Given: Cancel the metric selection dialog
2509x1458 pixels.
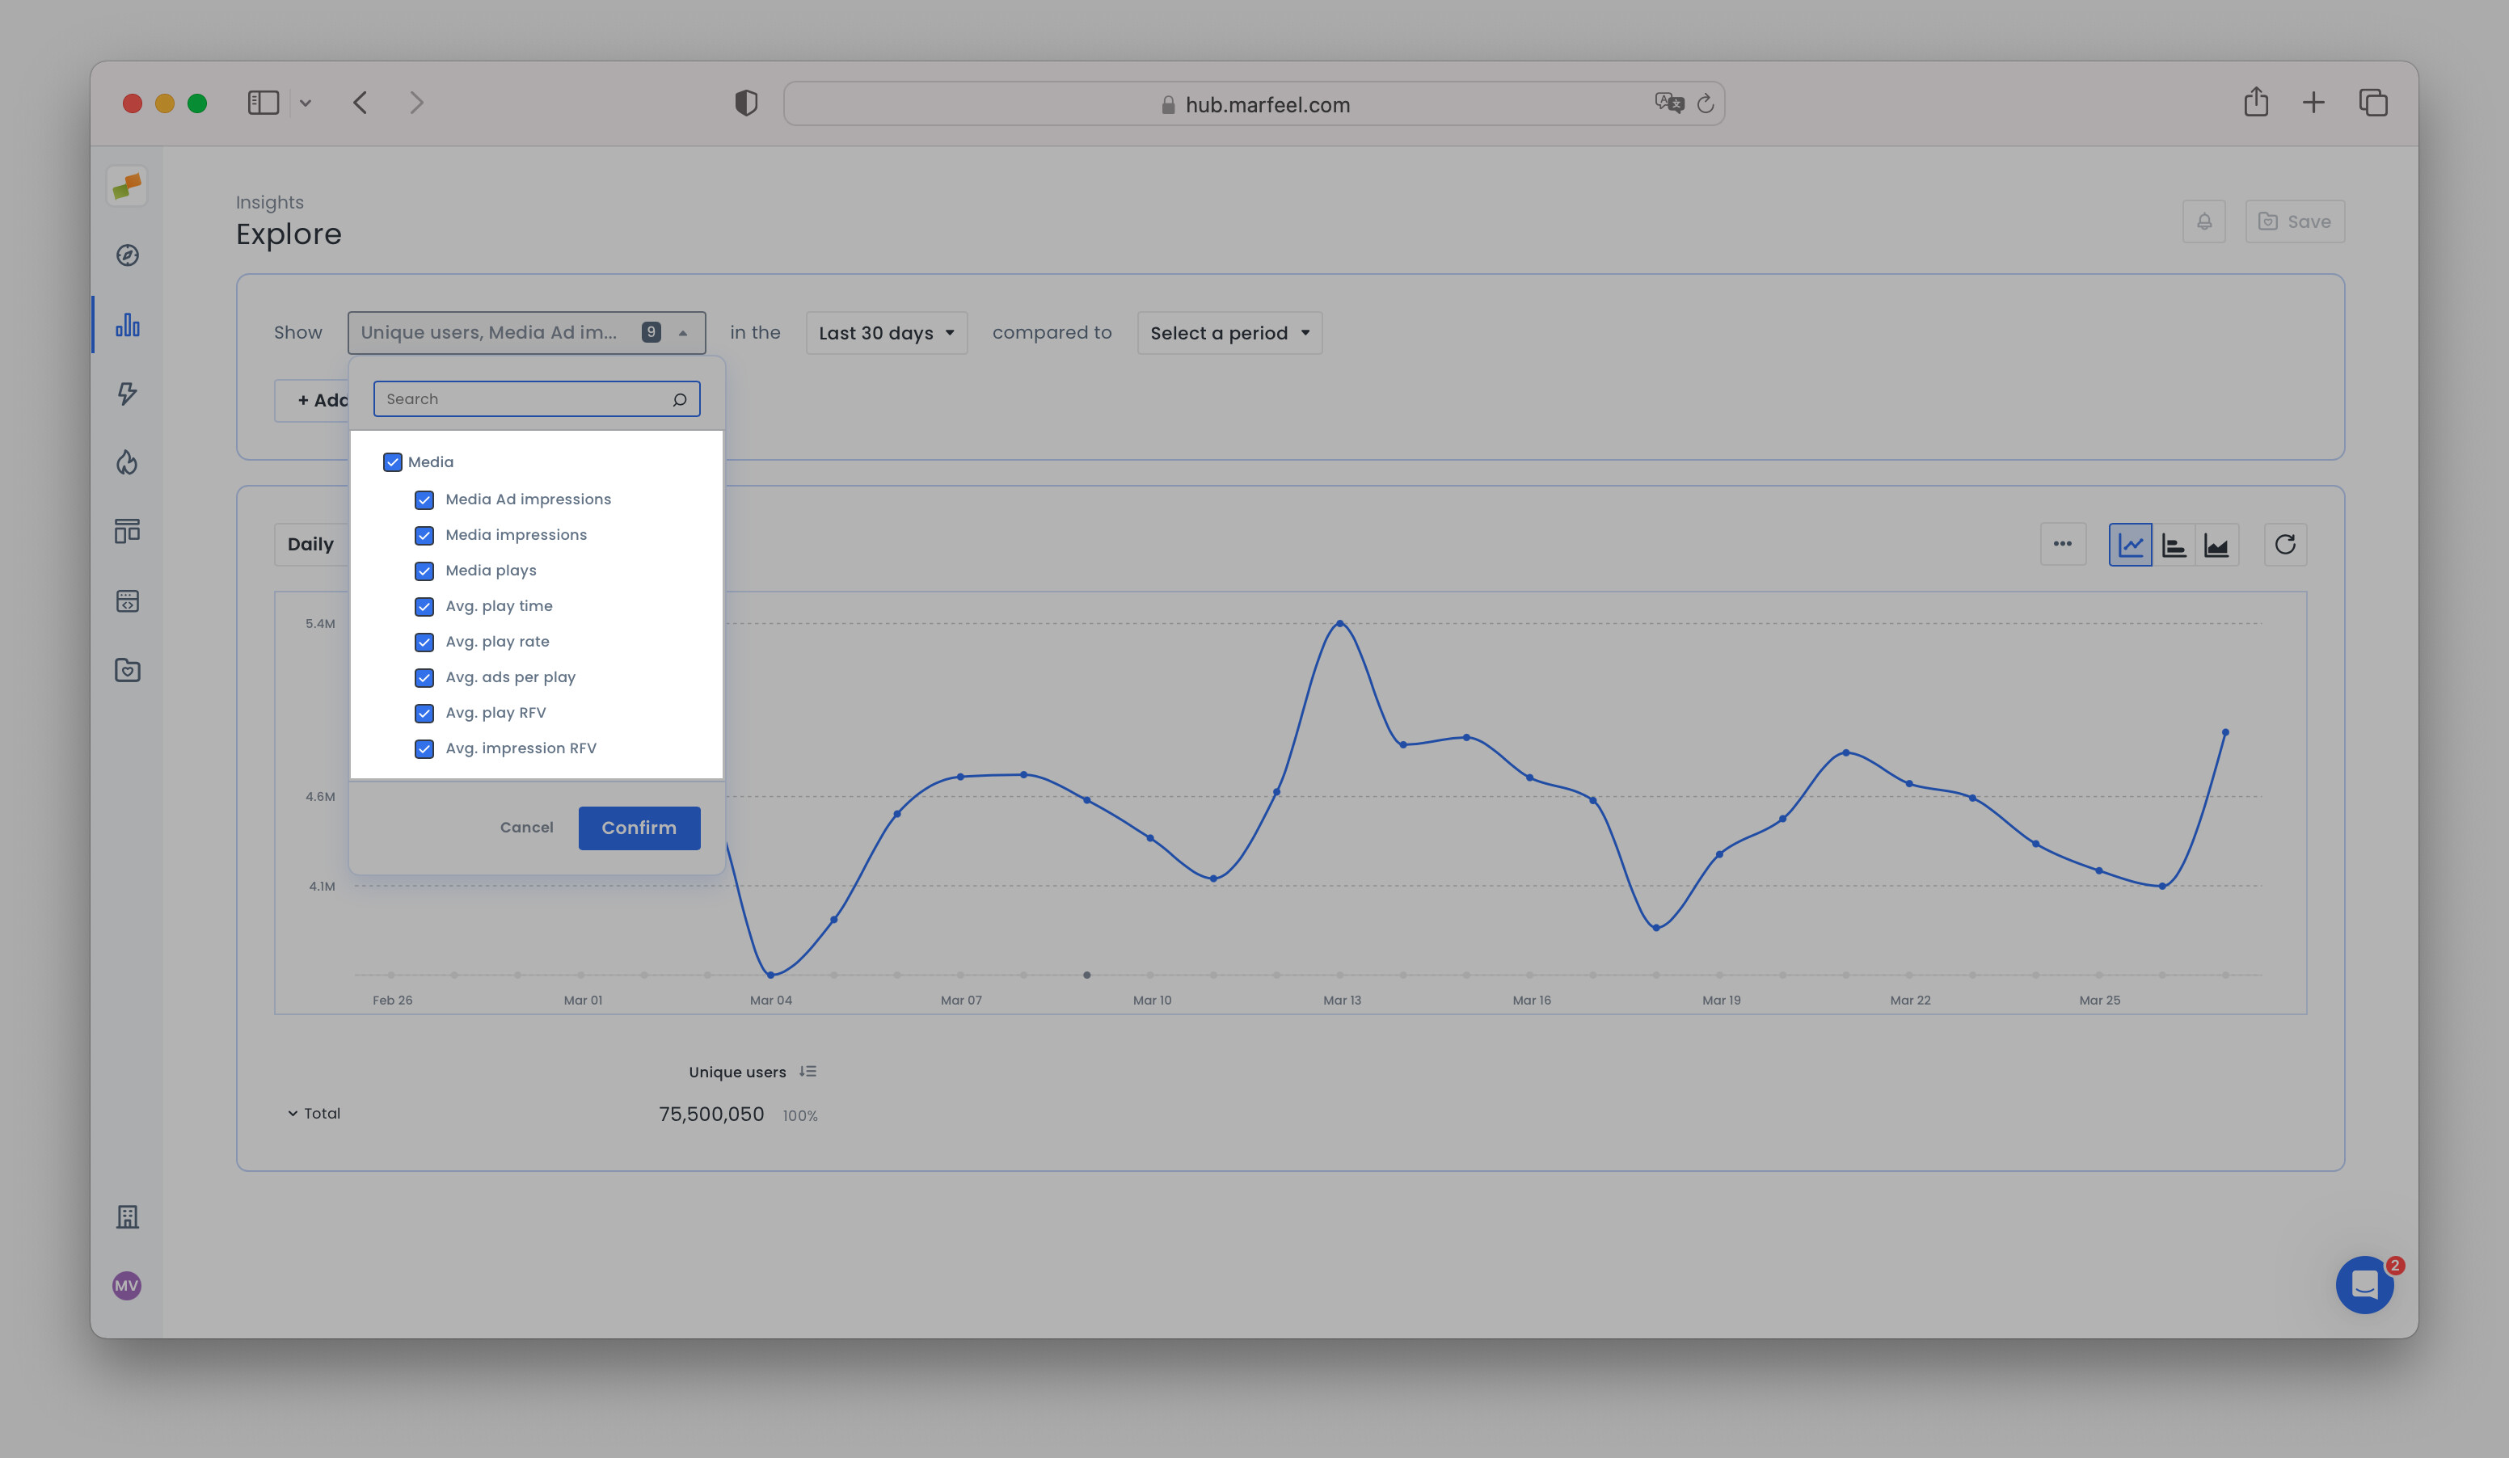Looking at the screenshot, I should pos(525,827).
